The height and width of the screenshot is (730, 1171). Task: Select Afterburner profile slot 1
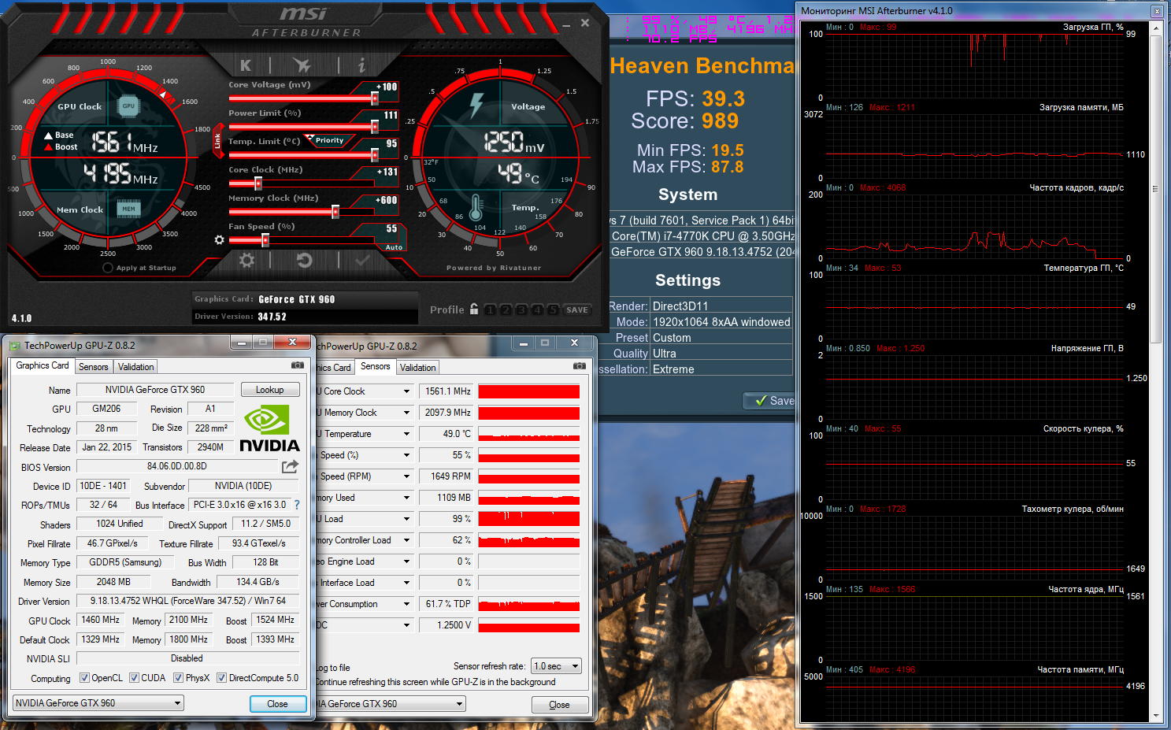coord(490,309)
